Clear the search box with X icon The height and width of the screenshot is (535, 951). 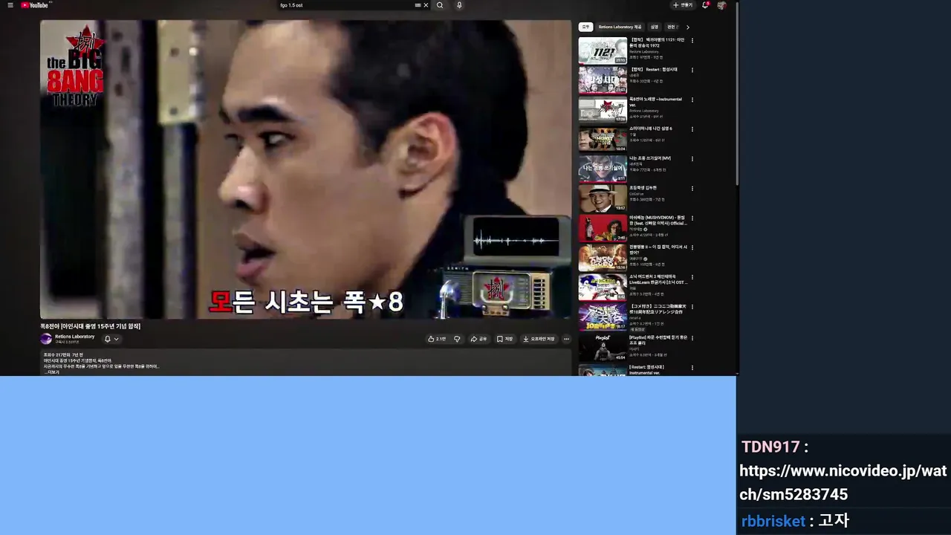[426, 5]
